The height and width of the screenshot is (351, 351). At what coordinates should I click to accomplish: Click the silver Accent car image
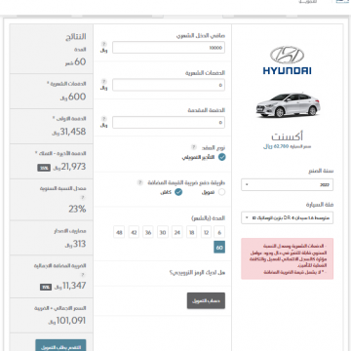coord(288,104)
